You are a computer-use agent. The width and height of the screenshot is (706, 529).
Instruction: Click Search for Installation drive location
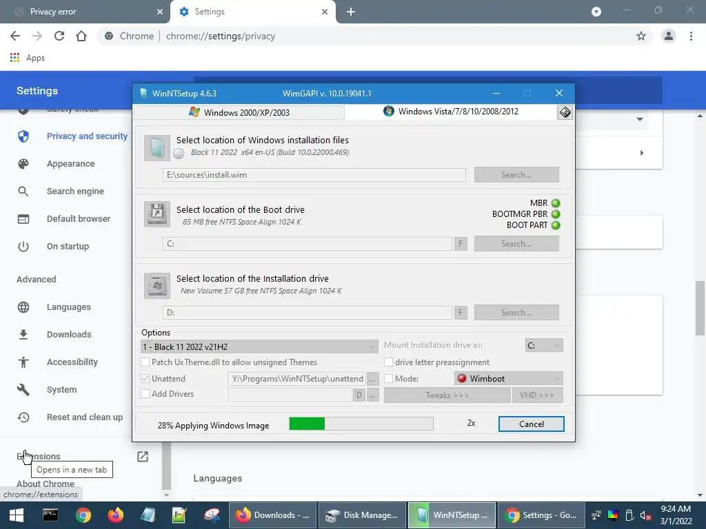[x=516, y=313]
